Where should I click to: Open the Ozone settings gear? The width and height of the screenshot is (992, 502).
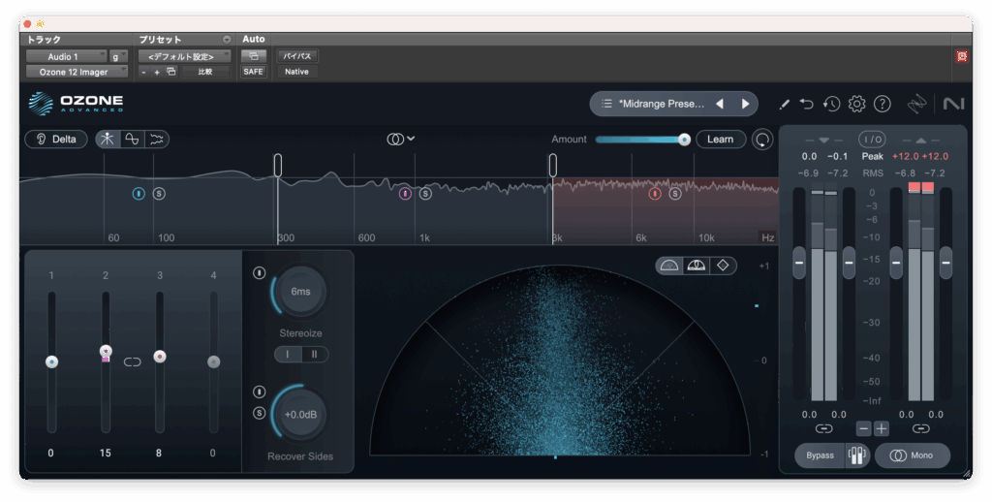coord(856,104)
